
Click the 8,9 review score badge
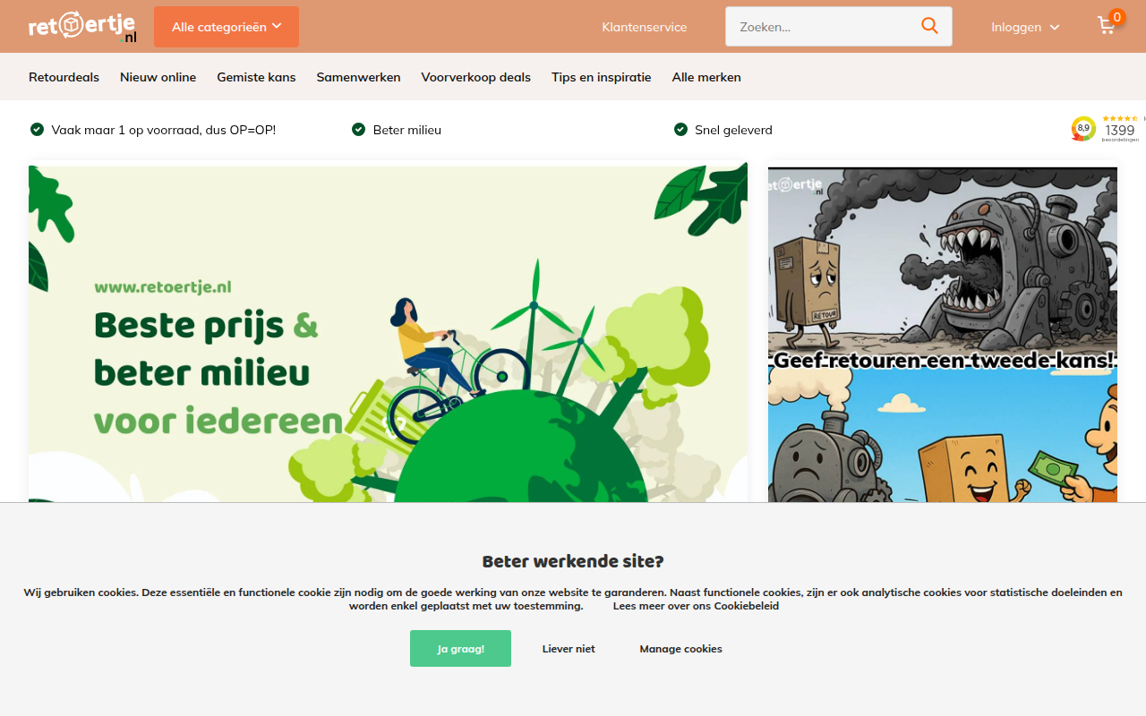1083,129
